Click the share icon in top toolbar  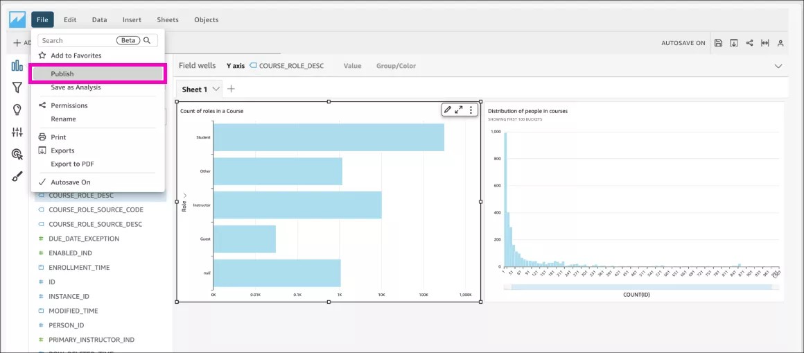749,43
